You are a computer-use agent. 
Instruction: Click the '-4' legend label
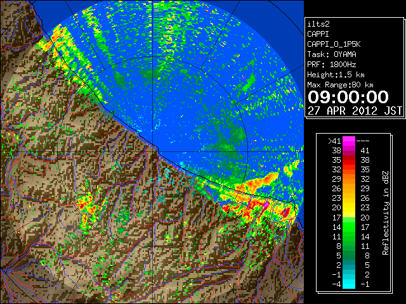[336, 284]
